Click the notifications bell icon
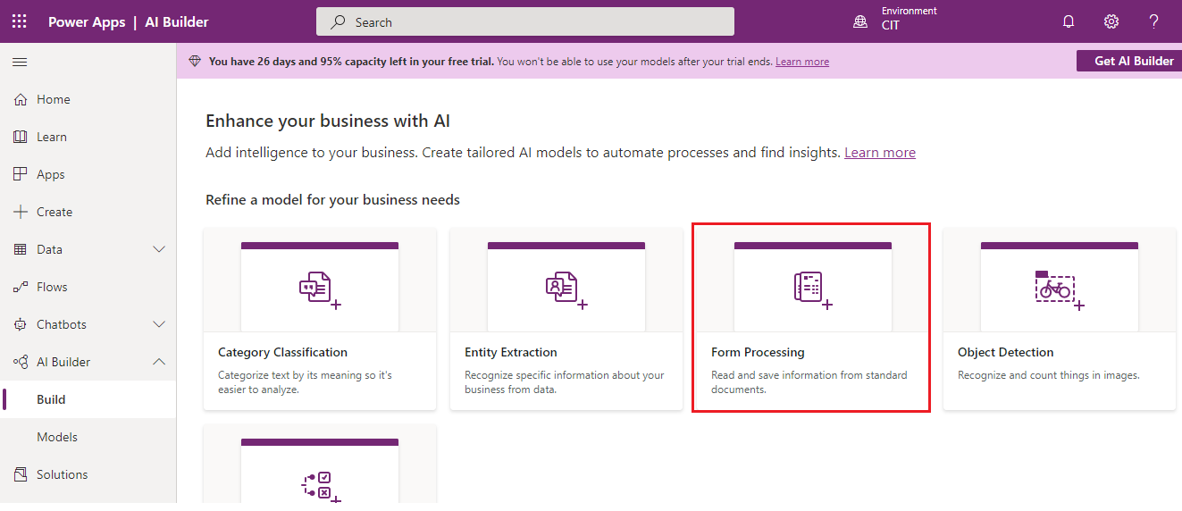This screenshot has height=511, width=1182. click(1069, 21)
